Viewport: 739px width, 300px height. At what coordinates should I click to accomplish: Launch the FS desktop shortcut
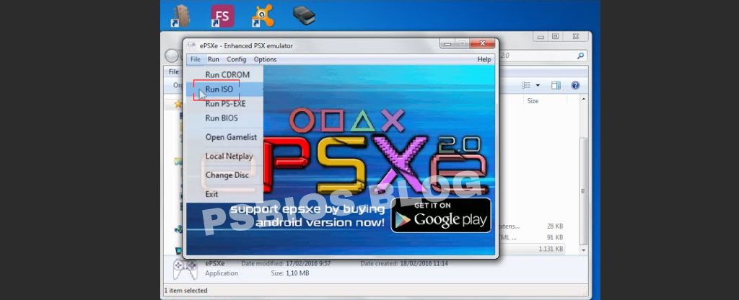pos(221,15)
